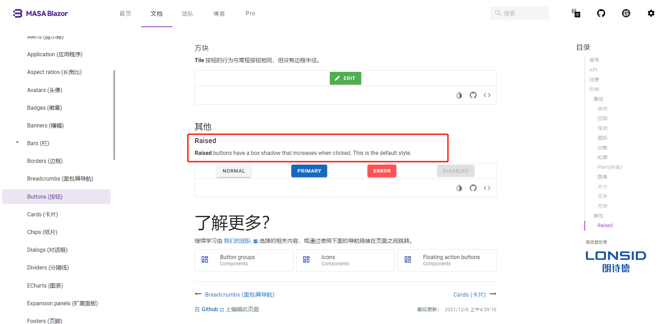Open settings with the gear icon

pyautogui.click(x=651, y=13)
